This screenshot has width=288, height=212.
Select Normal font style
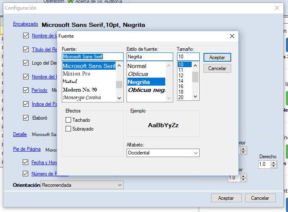137,66
